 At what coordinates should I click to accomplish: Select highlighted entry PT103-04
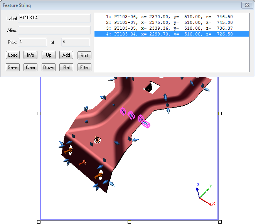(169, 34)
